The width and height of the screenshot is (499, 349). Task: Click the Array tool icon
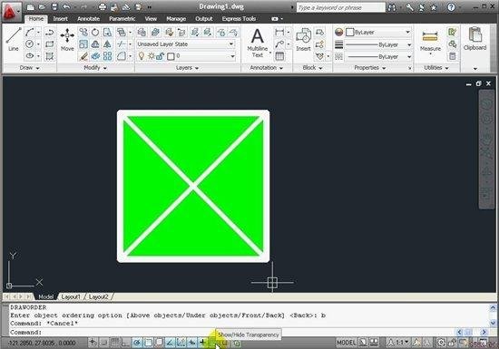pyautogui.click(x=108, y=56)
